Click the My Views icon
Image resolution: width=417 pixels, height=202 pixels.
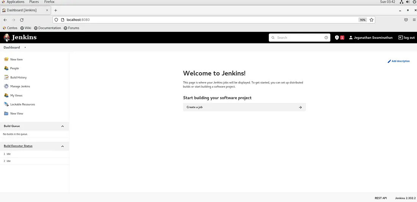coord(6,95)
